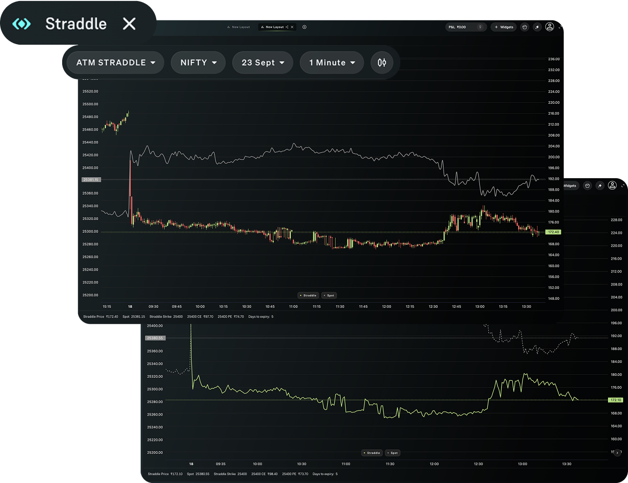The height and width of the screenshot is (483, 628).
Task: Add a new layout with plus icon
Action: coord(304,27)
